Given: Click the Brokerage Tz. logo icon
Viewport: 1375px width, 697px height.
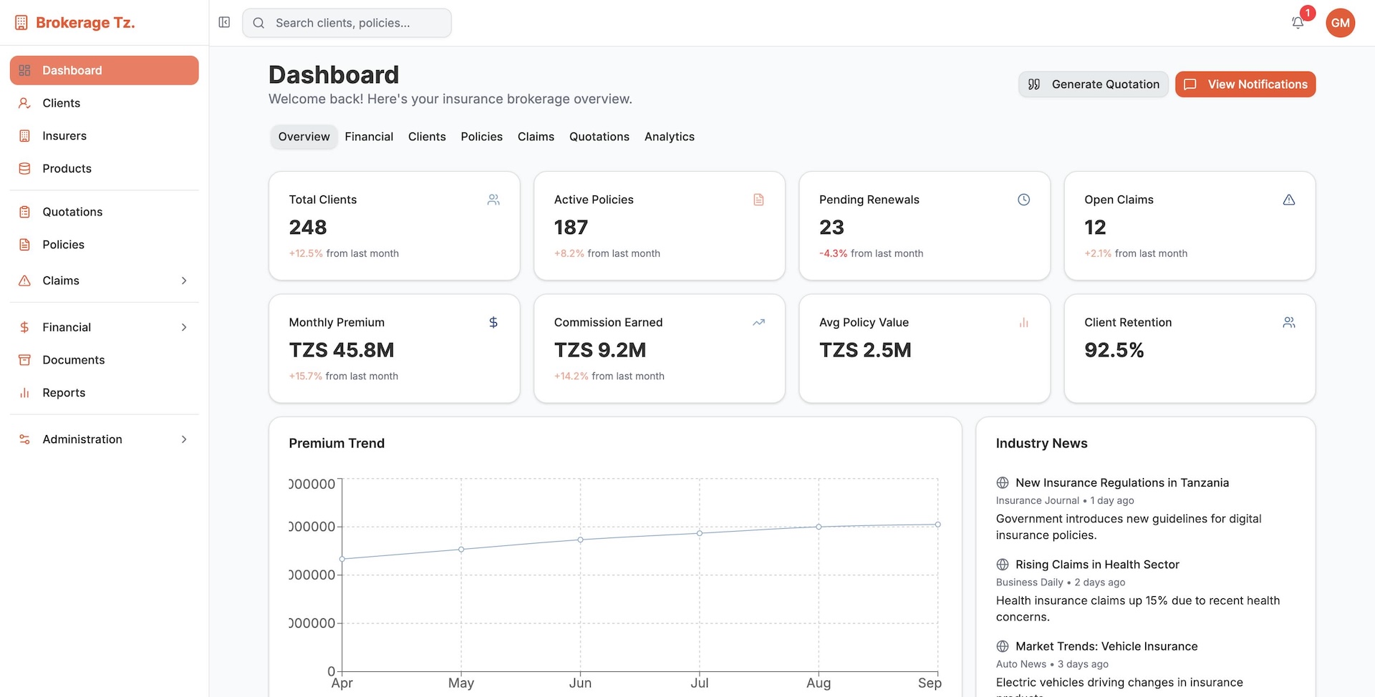Looking at the screenshot, I should 21,23.
